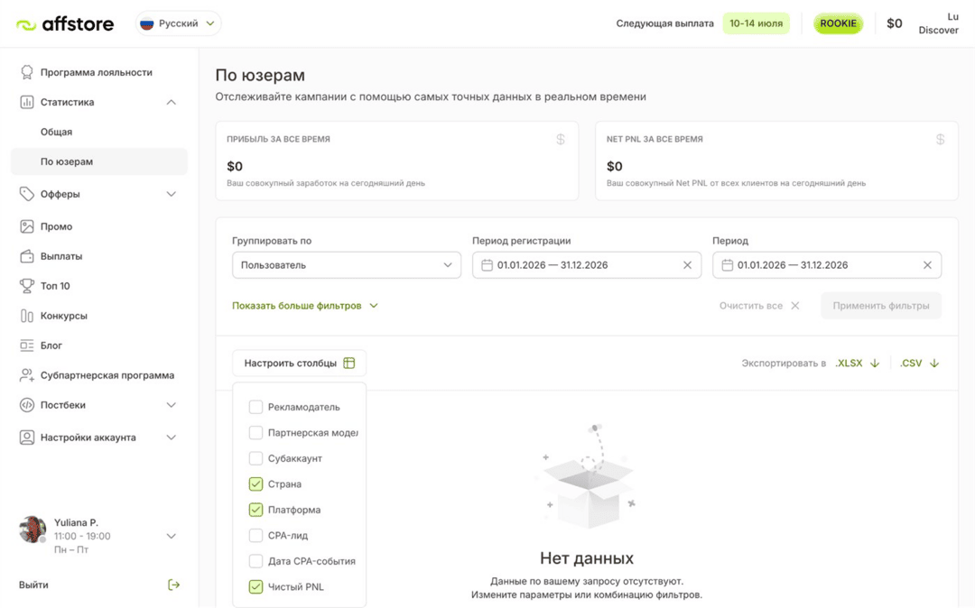Select По юзерам in the sidebar
The image size is (975, 608).
coord(99,161)
